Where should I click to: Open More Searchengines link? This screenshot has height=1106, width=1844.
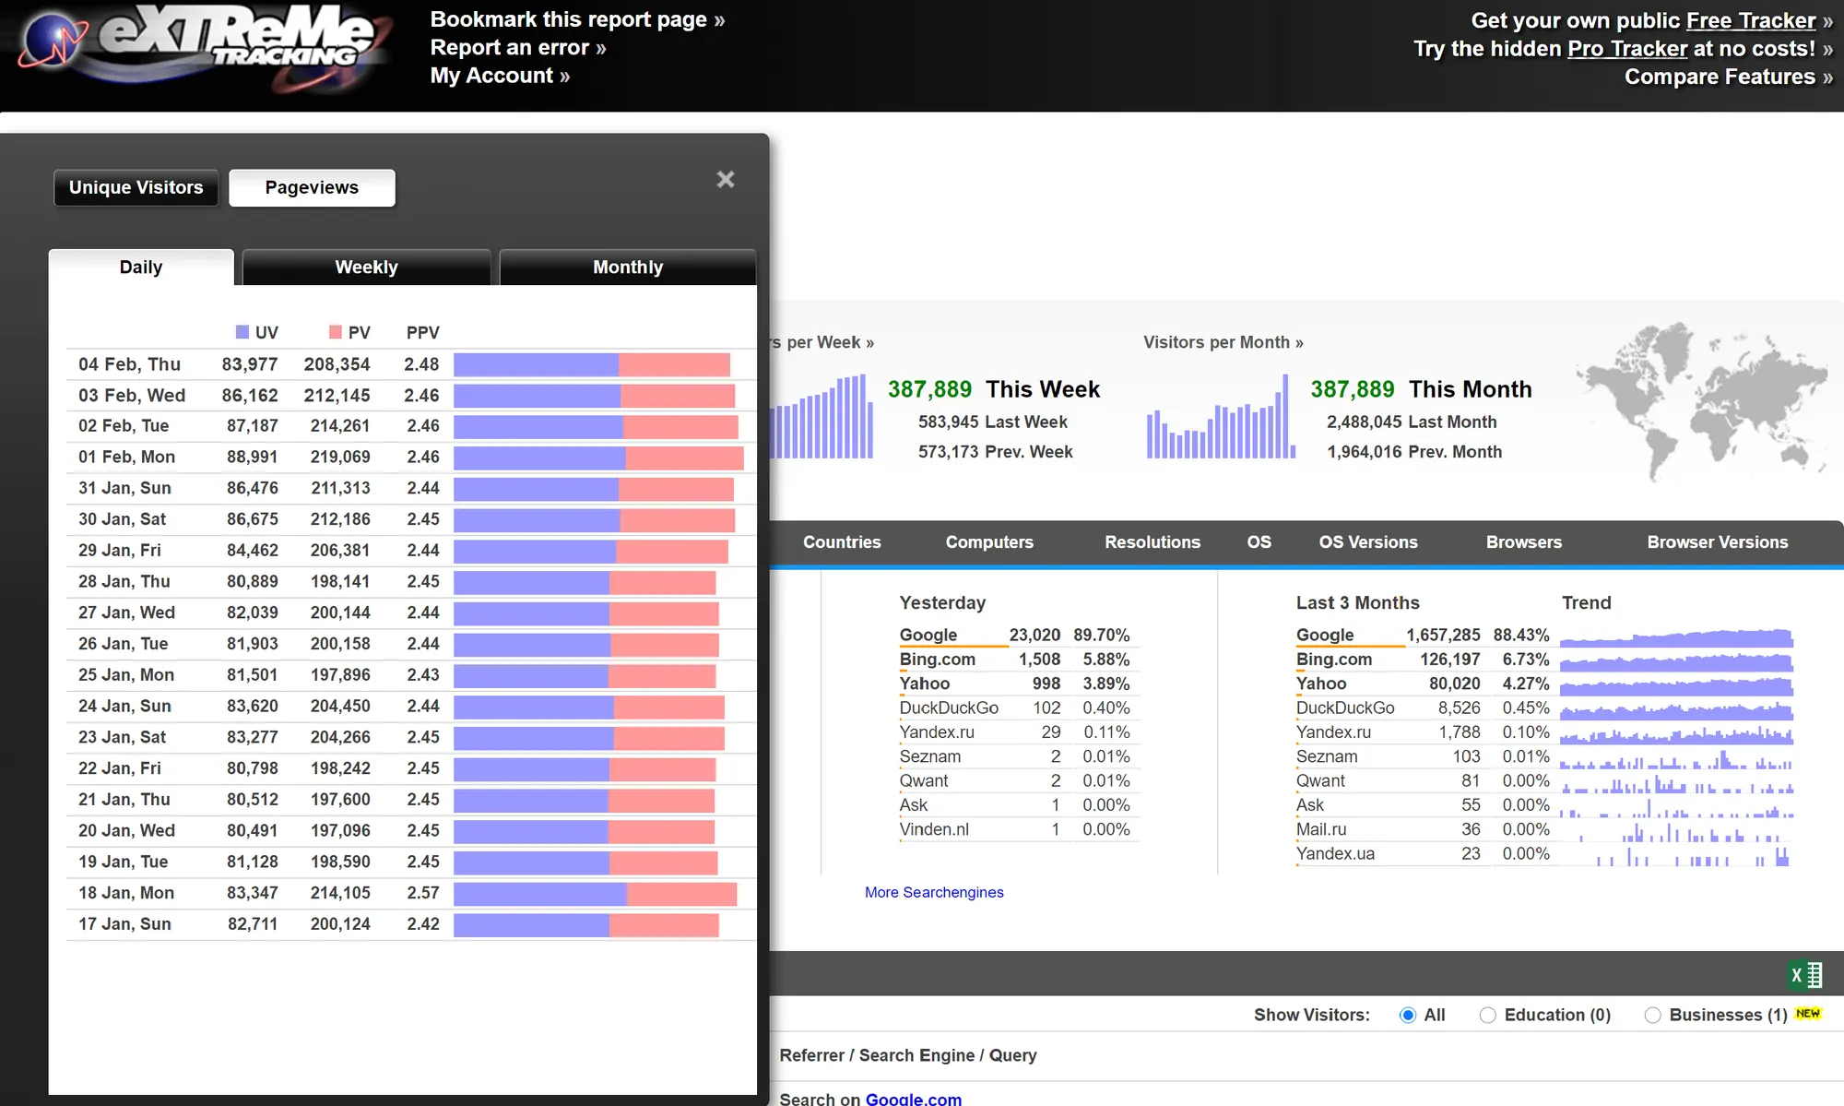[x=934, y=892]
